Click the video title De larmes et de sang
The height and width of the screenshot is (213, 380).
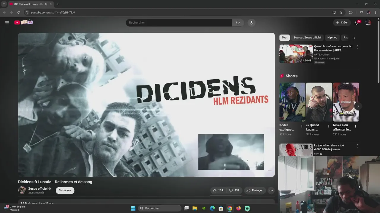click(55, 182)
